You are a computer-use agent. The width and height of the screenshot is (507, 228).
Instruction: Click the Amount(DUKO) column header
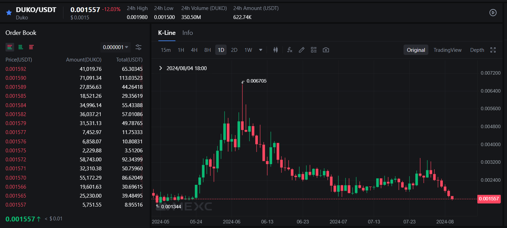pos(84,60)
